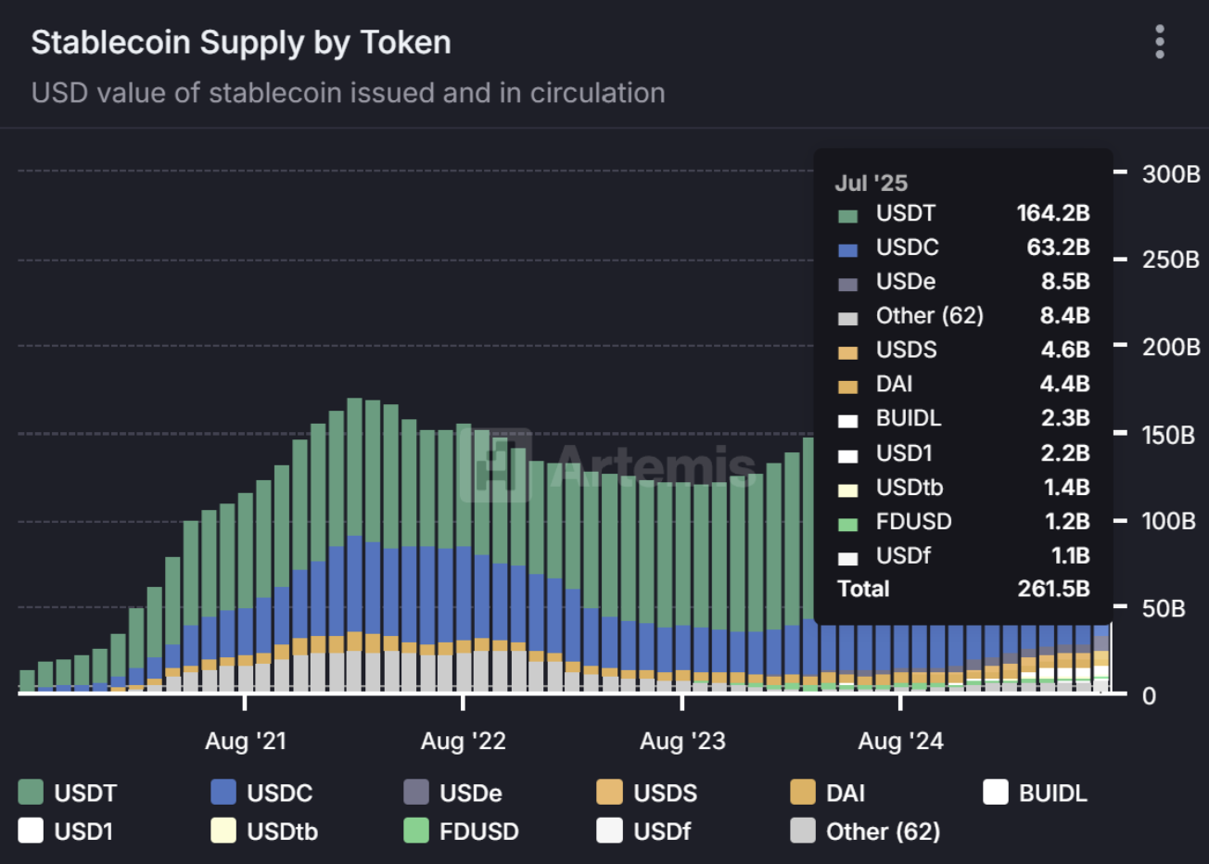The image size is (1209, 864).
Task: Click the USDf legend square icon
Action: coord(609,831)
